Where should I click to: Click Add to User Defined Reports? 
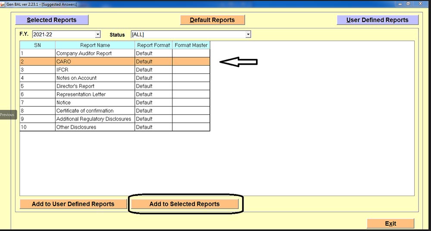[x=73, y=204]
